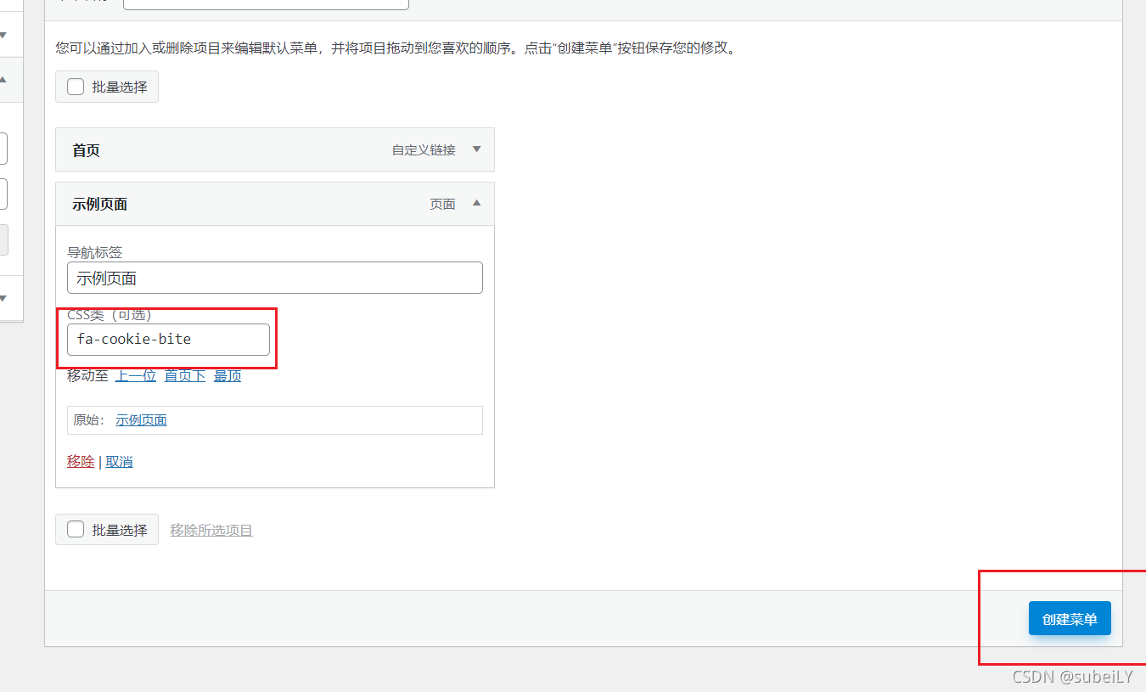Click the 自定义链接 type label
The image size is (1146, 692).
[424, 150]
